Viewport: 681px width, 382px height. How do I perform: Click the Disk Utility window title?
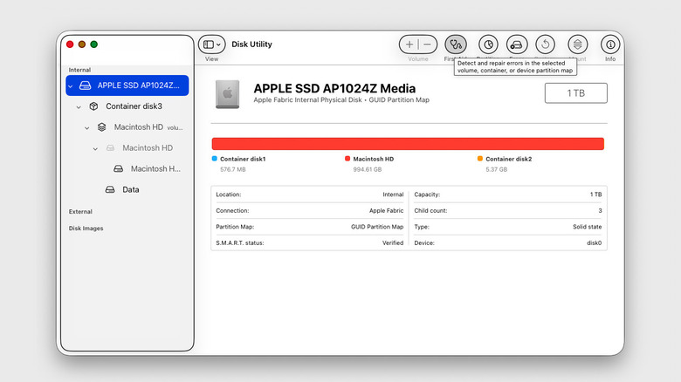[x=252, y=44]
